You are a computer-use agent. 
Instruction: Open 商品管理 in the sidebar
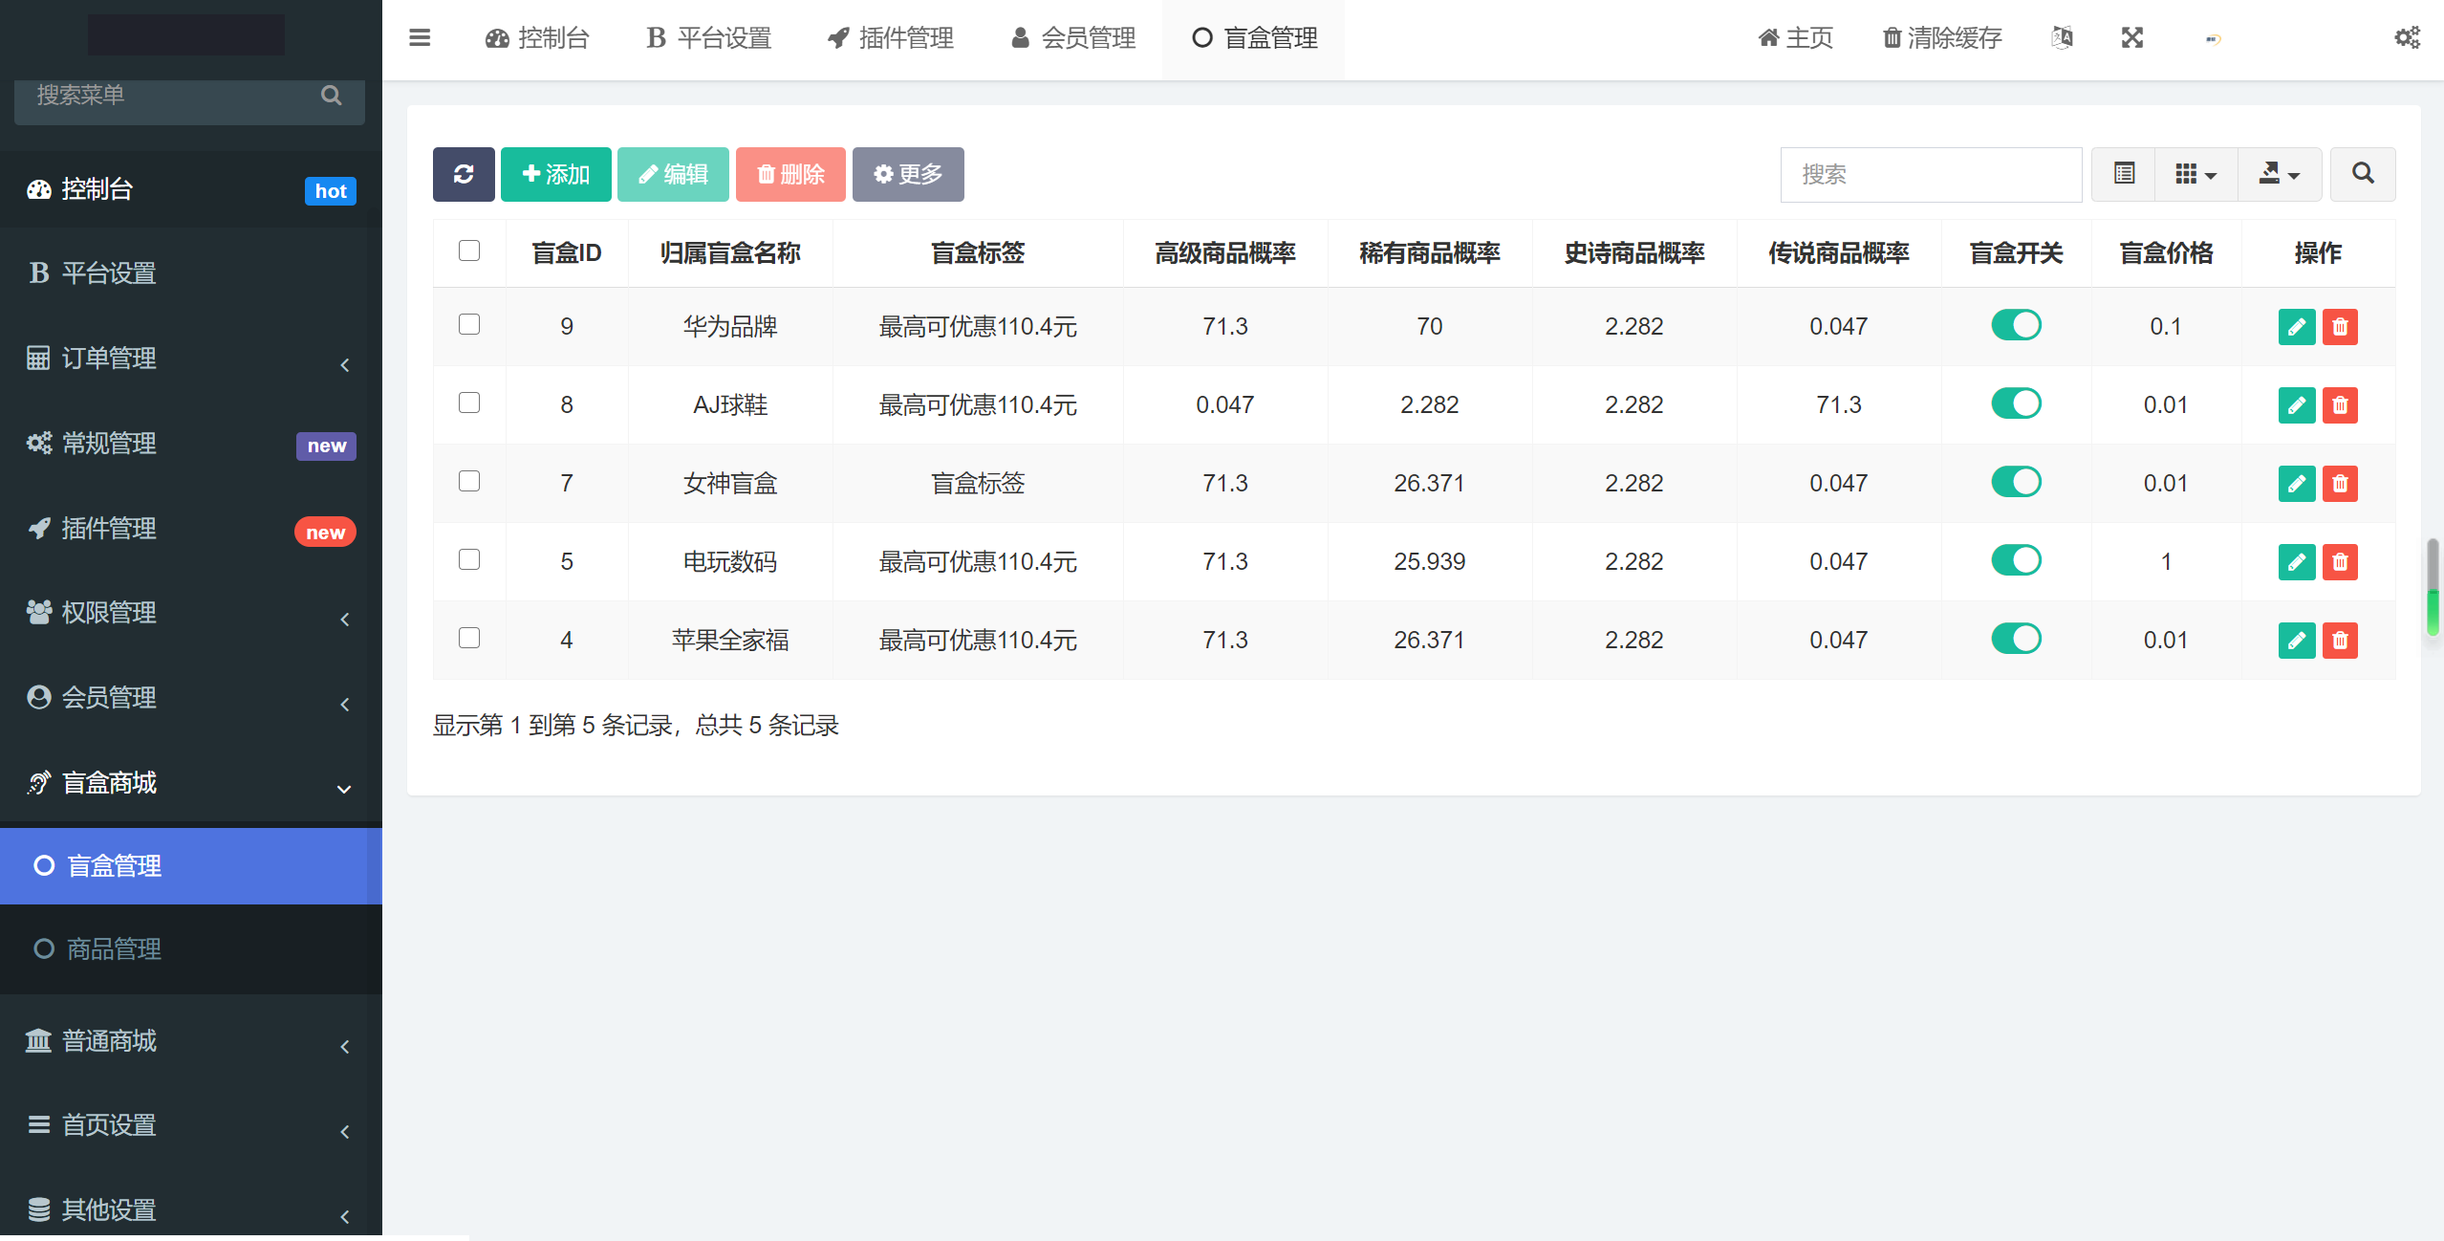coord(114,948)
